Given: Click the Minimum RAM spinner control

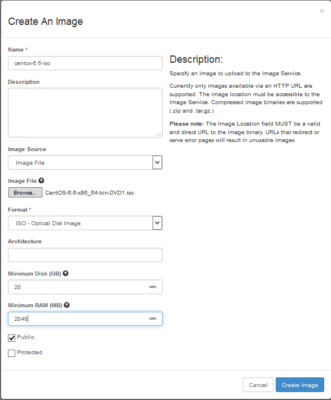Looking at the screenshot, I should pos(153,319).
